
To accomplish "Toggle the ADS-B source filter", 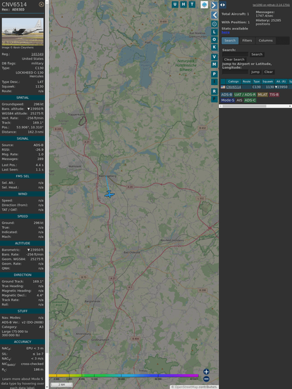I will point(227,95).
